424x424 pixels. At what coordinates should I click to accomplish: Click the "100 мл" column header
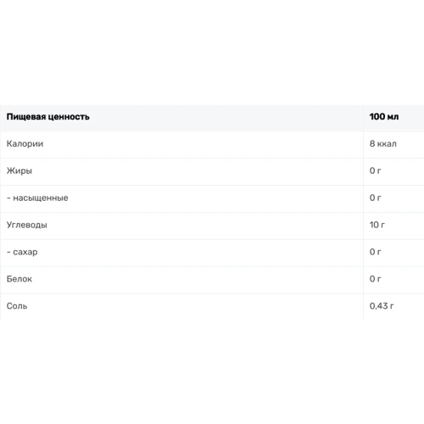click(384, 116)
